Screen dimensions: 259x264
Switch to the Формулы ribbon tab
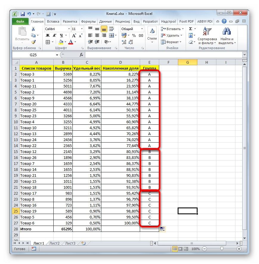coord(88,21)
